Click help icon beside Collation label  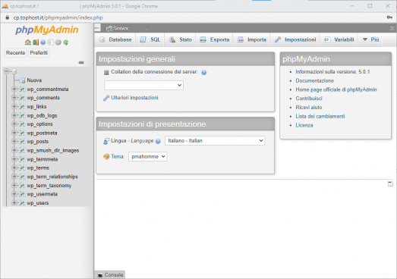204,73
